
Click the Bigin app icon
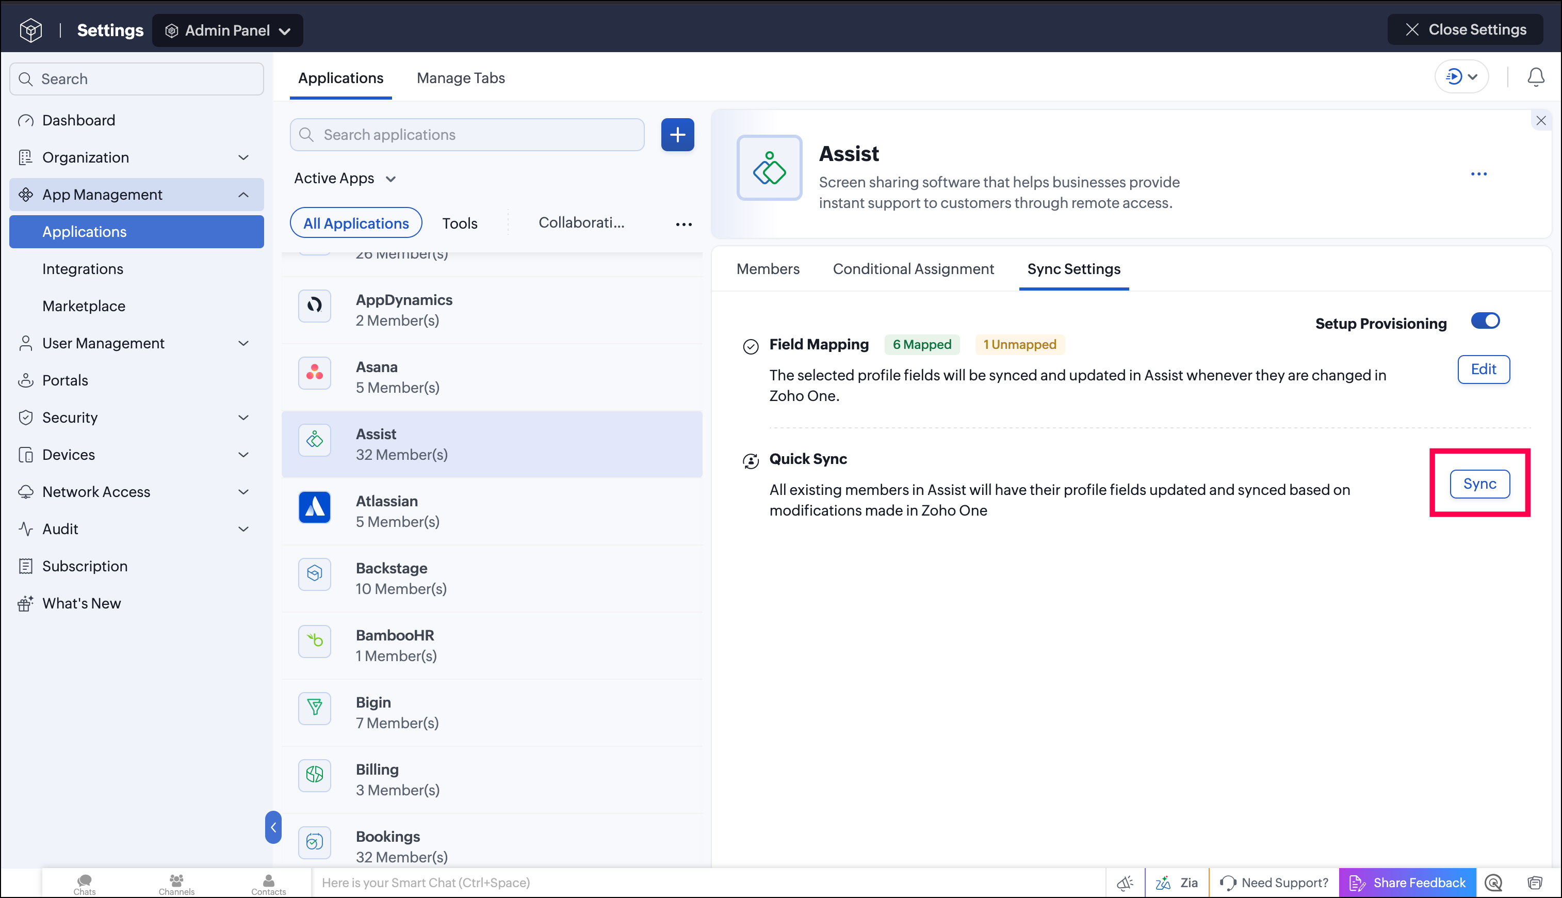(314, 708)
